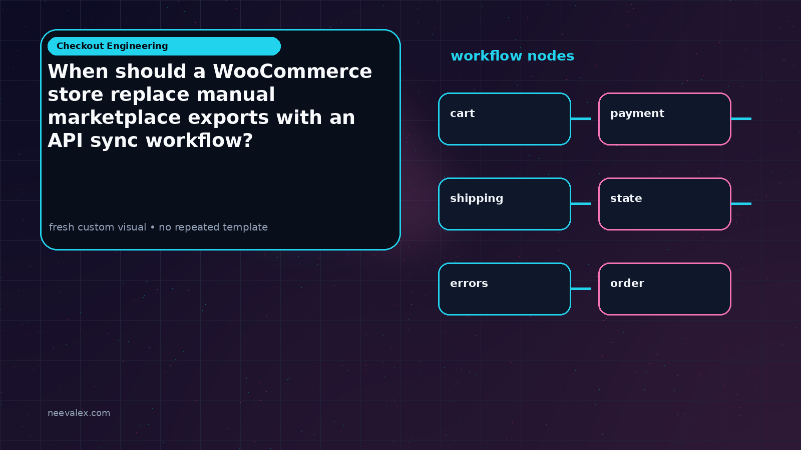The width and height of the screenshot is (801, 450).
Task: Select the cart workflow node
Action: [x=505, y=119]
